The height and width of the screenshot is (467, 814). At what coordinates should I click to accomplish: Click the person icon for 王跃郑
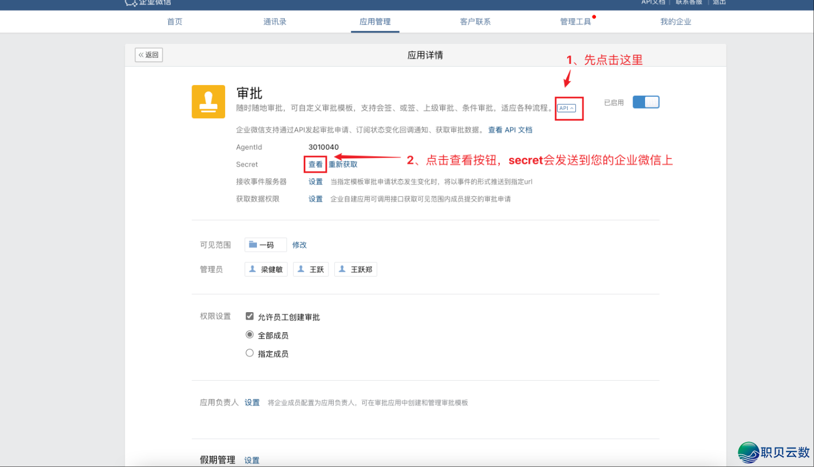(343, 269)
